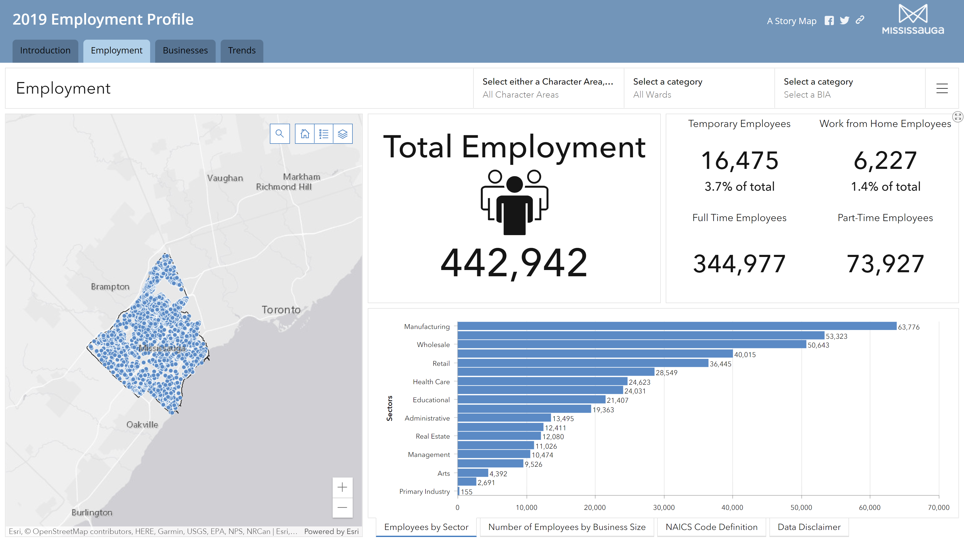964x542 pixels.
Task: Share the dashboard via the Facebook icon
Action: 829,20
